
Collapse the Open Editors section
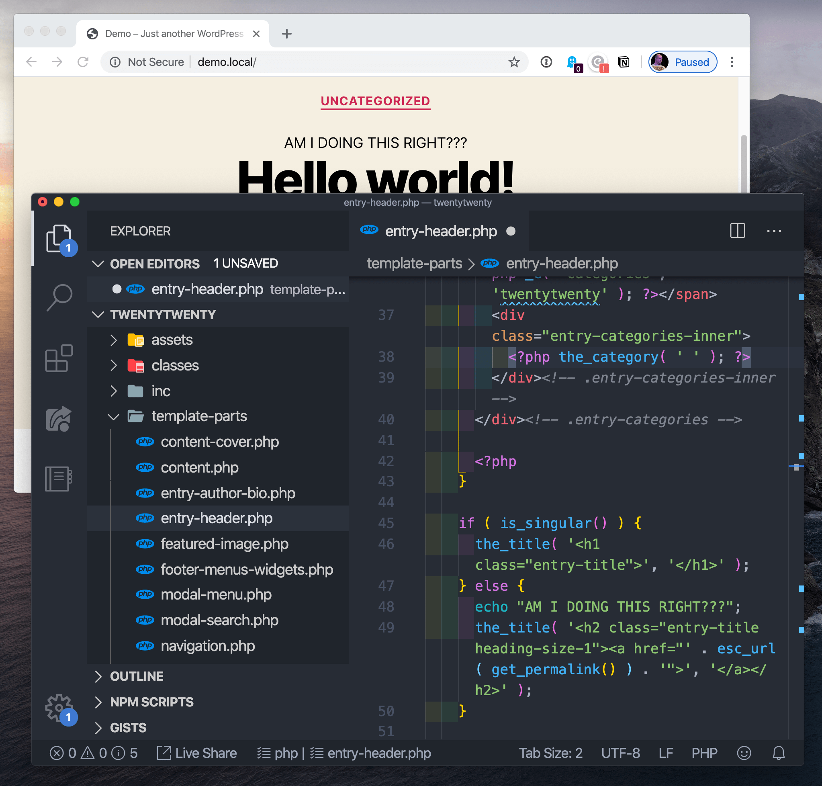pyautogui.click(x=98, y=264)
